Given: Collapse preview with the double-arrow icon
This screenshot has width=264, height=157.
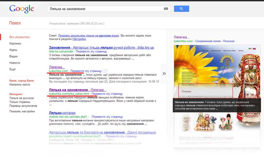Looking at the screenshot, I should tap(164, 74).
